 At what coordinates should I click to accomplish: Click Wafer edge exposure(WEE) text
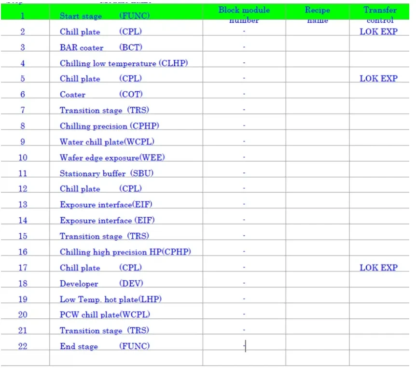click(x=112, y=158)
